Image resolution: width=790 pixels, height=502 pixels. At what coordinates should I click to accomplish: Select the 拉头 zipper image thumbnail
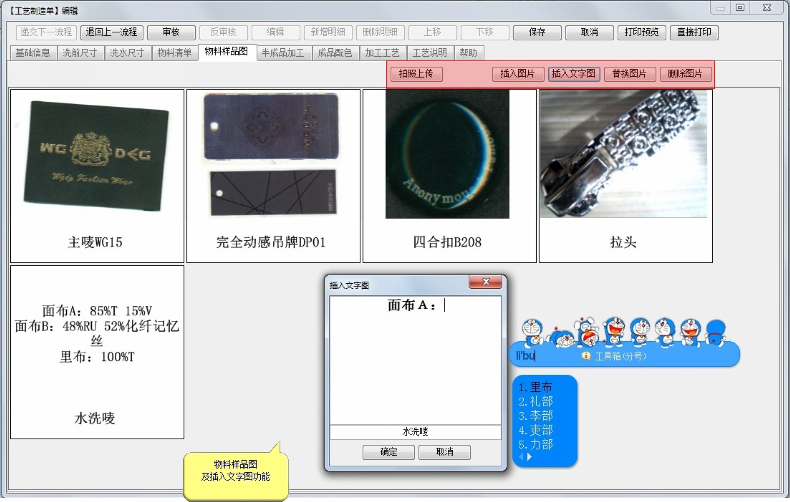[x=623, y=154]
